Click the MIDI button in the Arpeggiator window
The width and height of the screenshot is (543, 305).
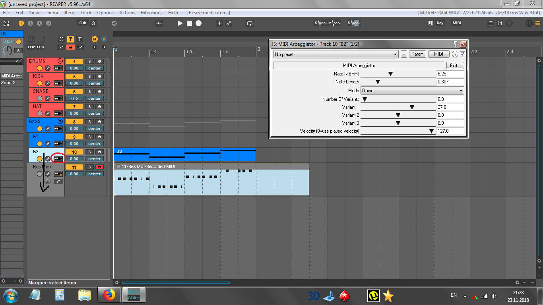pyautogui.click(x=438, y=54)
